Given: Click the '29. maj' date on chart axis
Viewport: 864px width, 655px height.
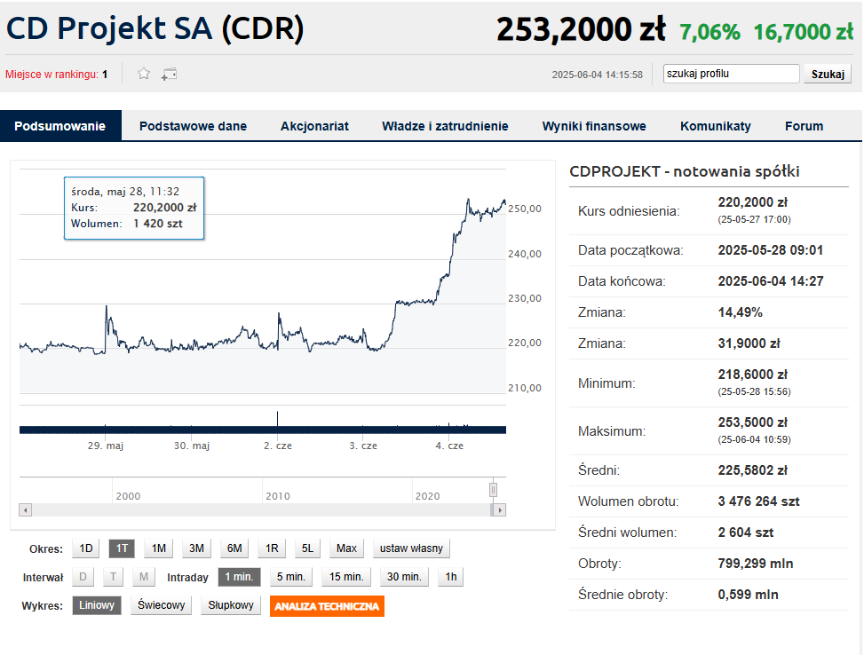Looking at the screenshot, I should (x=106, y=446).
